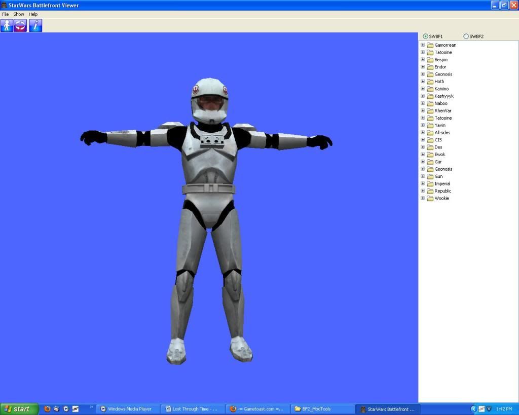Expand the Hoth tree node
Viewport: 519px width, 415px height.
[x=423, y=82]
